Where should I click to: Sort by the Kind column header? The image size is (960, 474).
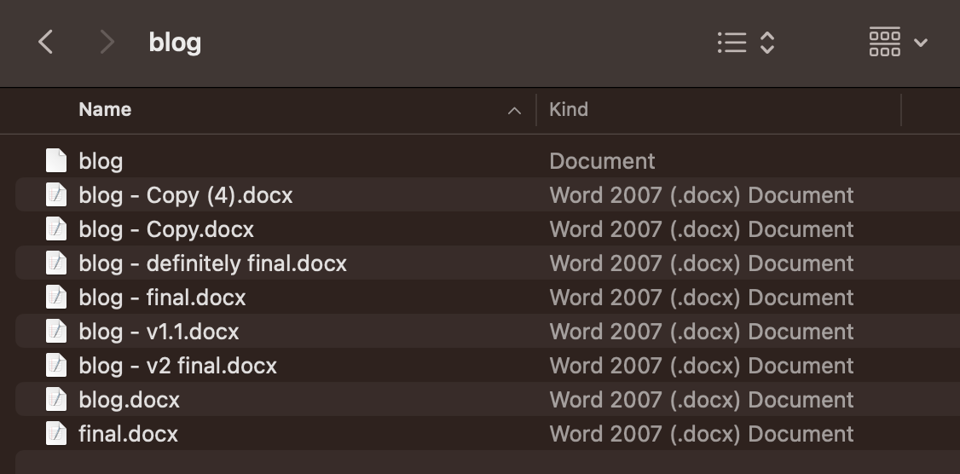pos(569,110)
